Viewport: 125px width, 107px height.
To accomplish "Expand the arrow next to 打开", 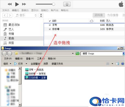I will (x=26, y=64).
